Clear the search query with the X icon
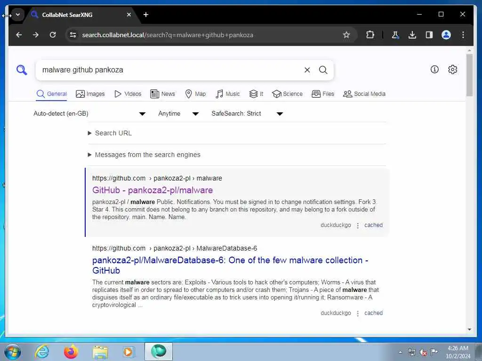The width and height of the screenshot is (482, 361). coord(307,70)
